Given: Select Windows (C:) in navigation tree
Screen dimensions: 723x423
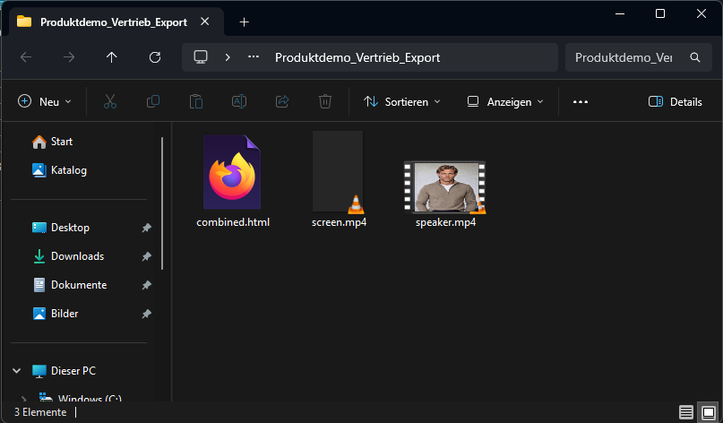Looking at the screenshot, I should tap(81, 398).
